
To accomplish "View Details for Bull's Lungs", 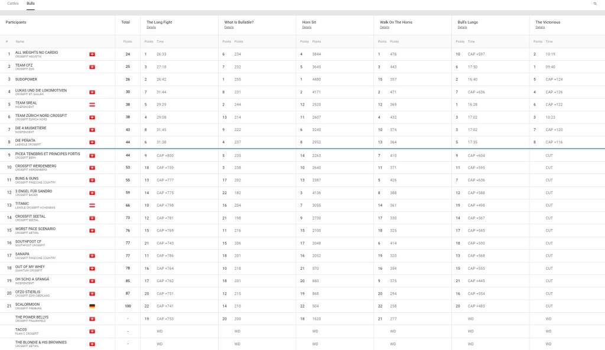I will pyautogui.click(x=463, y=27).
